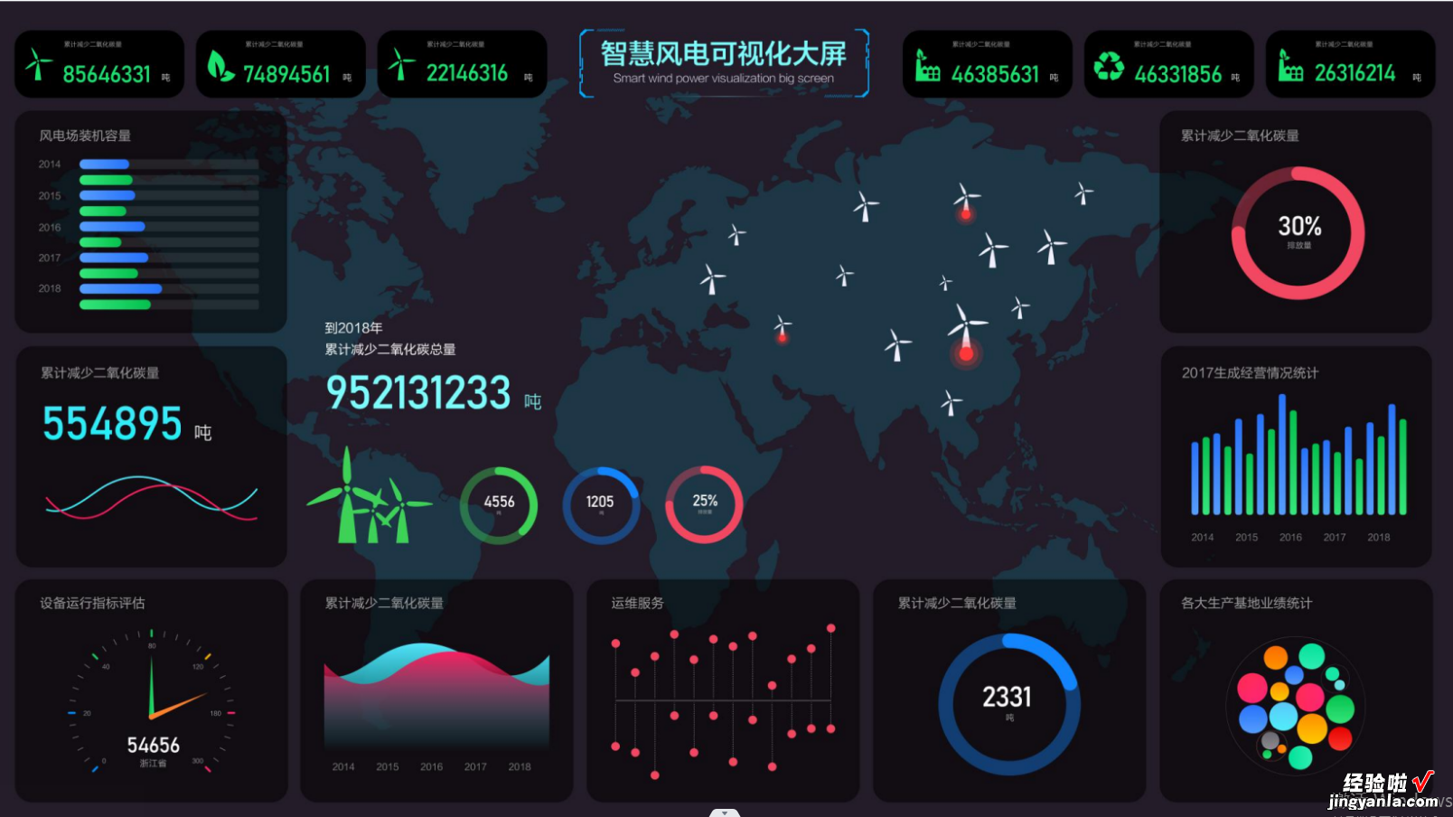Click the blue 2331 ring gauge
The height and width of the screenshot is (817, 1453).
pyautogui.click(x=1008, y=704)
